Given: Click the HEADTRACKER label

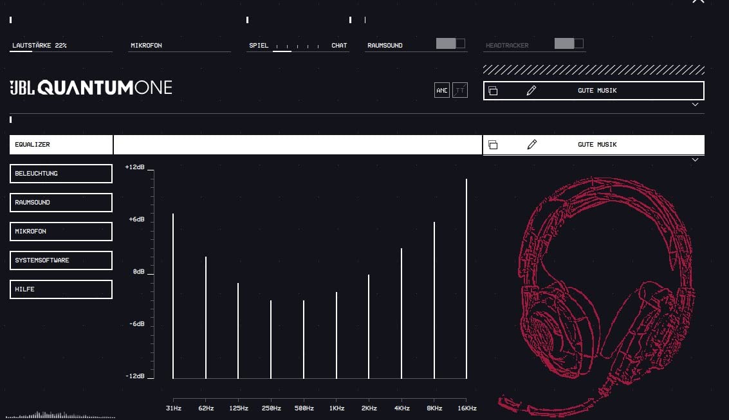Looking at the screenshot, I should click(507, 46).
